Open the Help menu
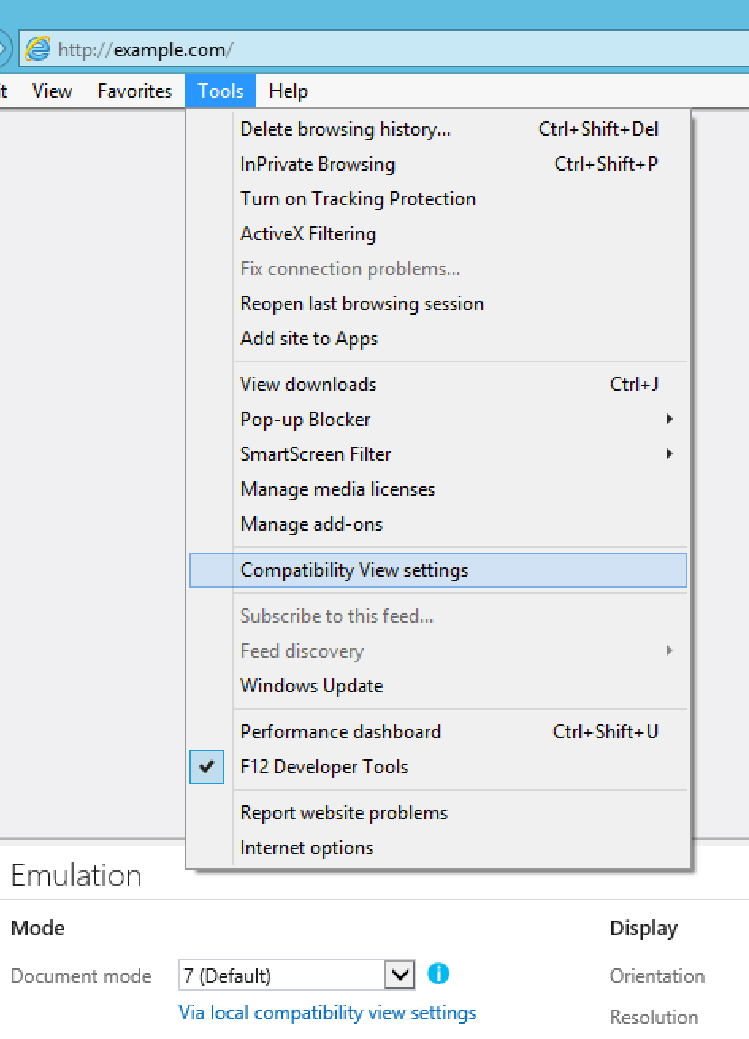Viewport: 749px width, 1039px height. (287, 90)
